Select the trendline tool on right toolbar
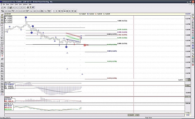 (x=193, y=20)
